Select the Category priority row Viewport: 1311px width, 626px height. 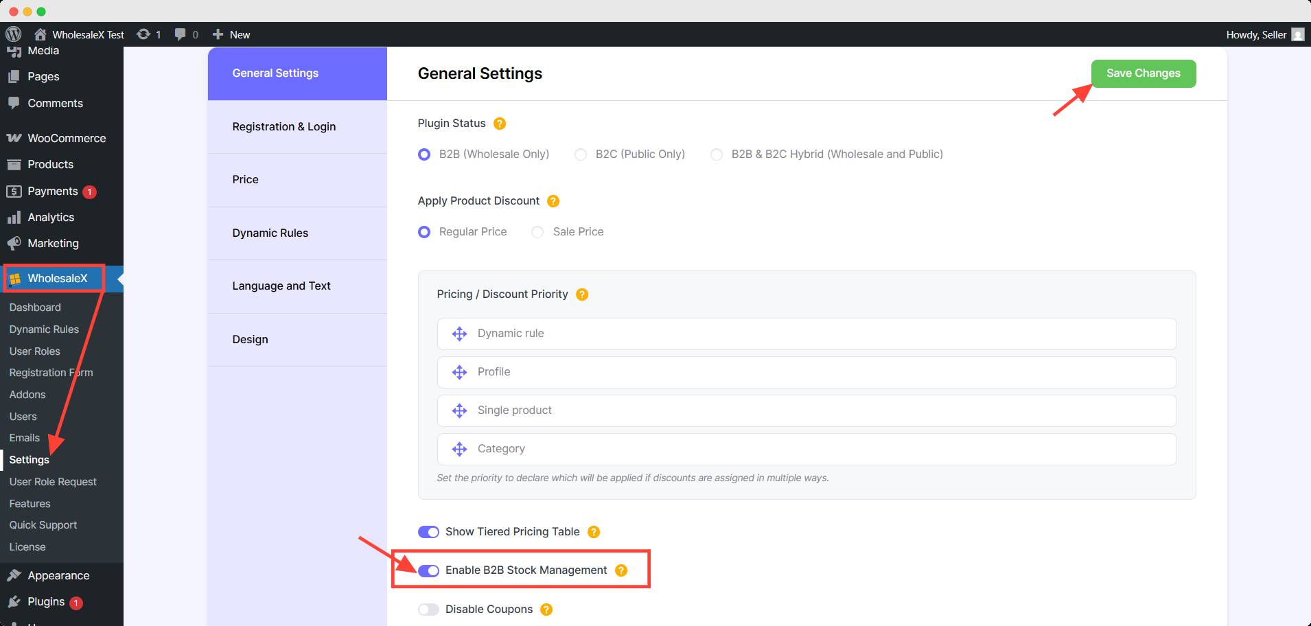(807, 449)
